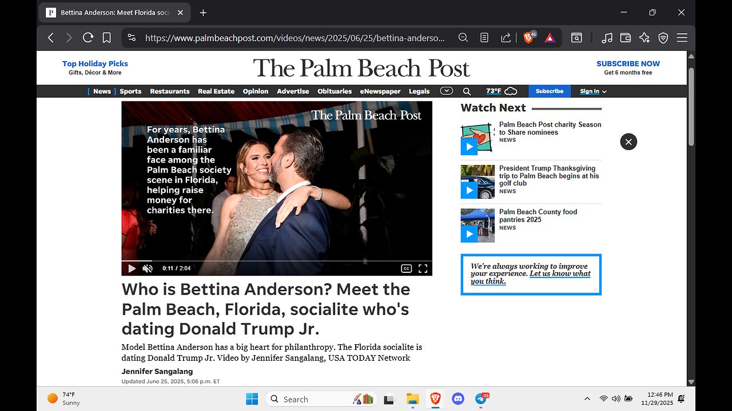Click the blue Subscribe button
Viewport: 732px width, 411px height.
[x=550, y=91]
